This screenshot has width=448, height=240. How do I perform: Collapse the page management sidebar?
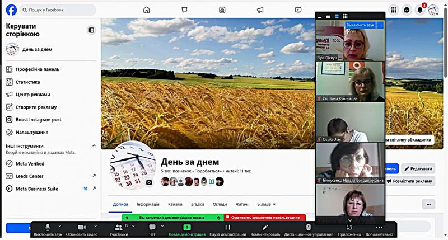pyautogui.click(x=91, y=30)
